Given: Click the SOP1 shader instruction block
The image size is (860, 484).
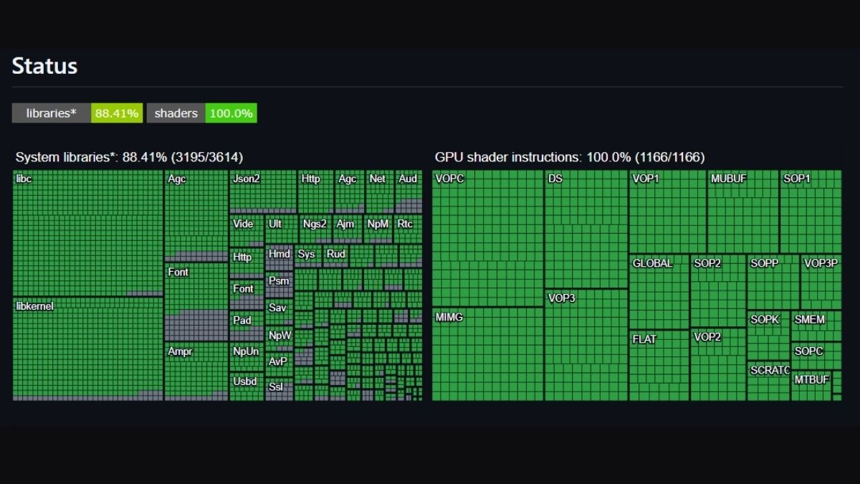Looking at the screenshot, I should 811,212.
